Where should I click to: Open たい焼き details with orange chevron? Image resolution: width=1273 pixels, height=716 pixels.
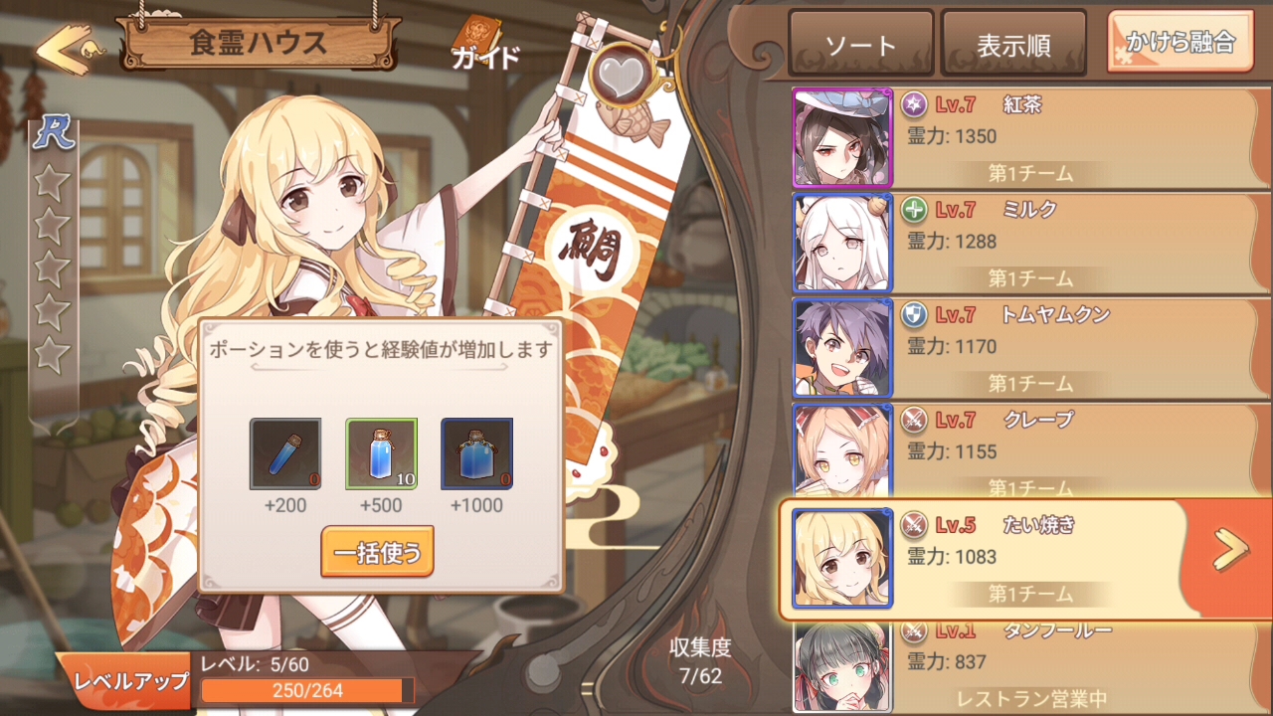[1230, 550]
